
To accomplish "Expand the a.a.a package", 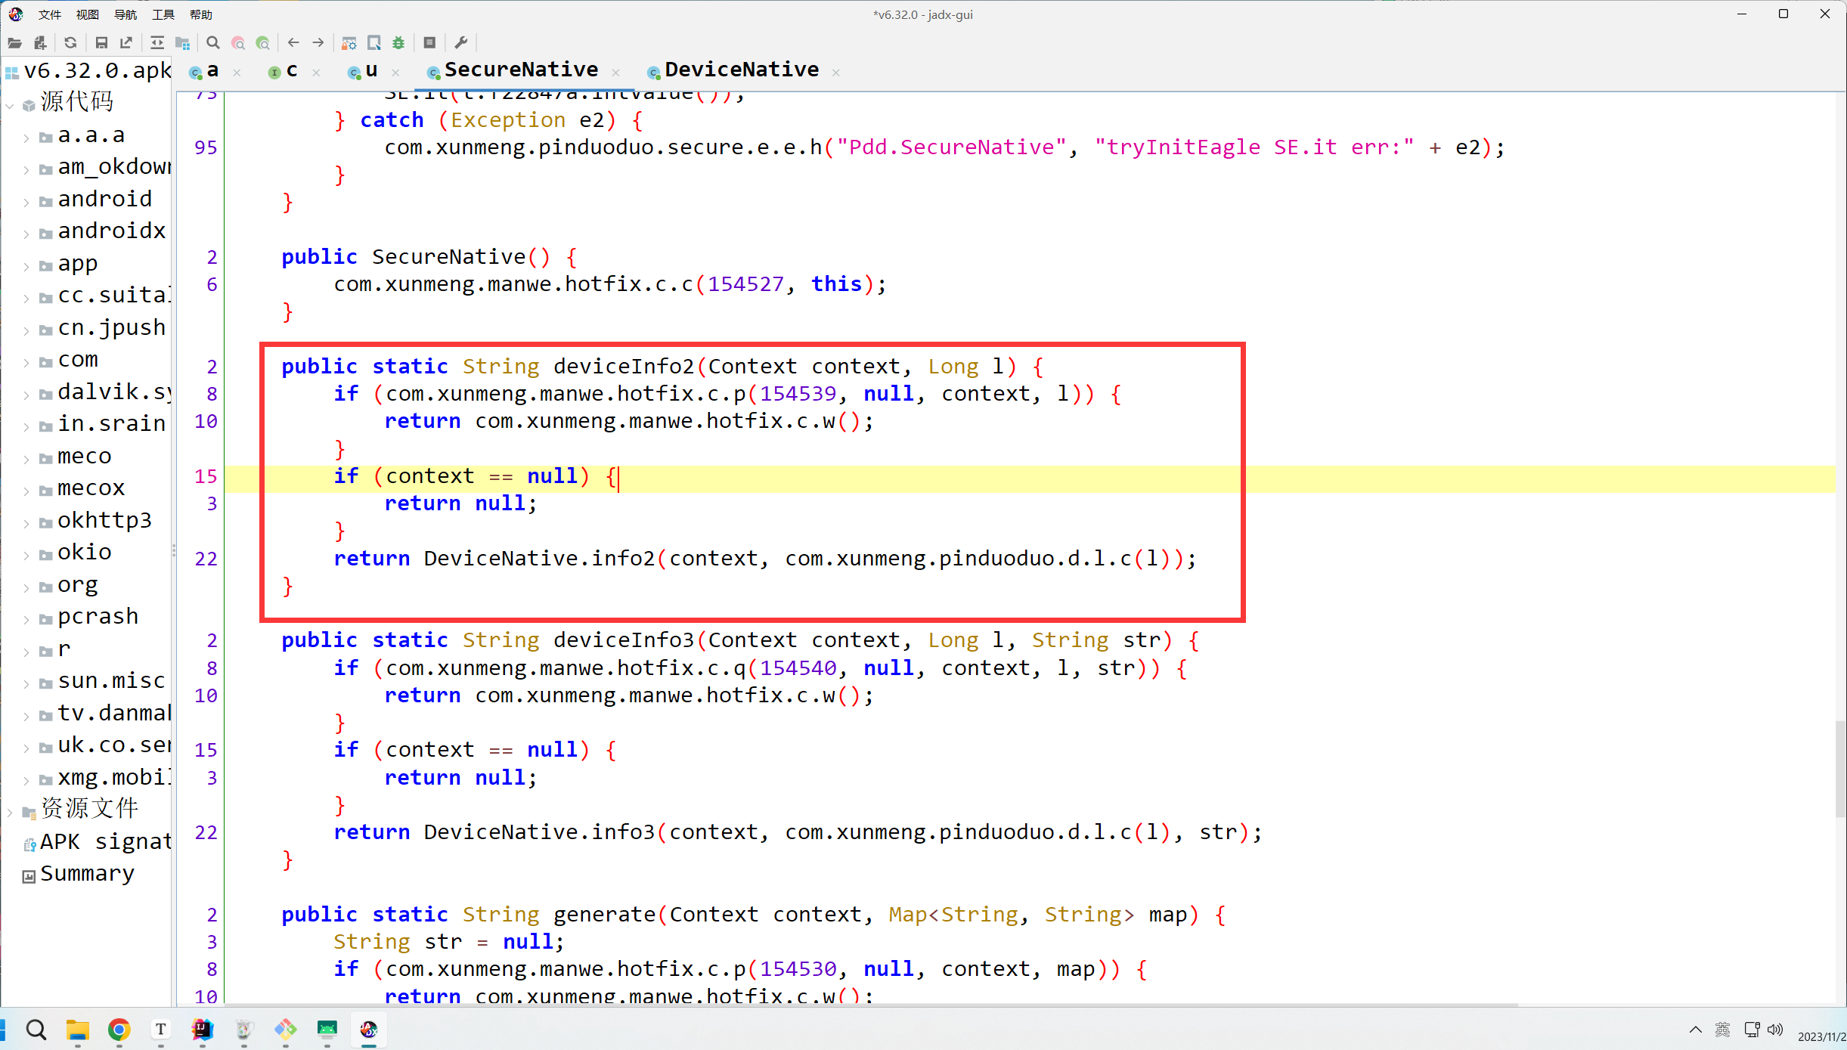I will pyautogui.click(x=26, y=138).
